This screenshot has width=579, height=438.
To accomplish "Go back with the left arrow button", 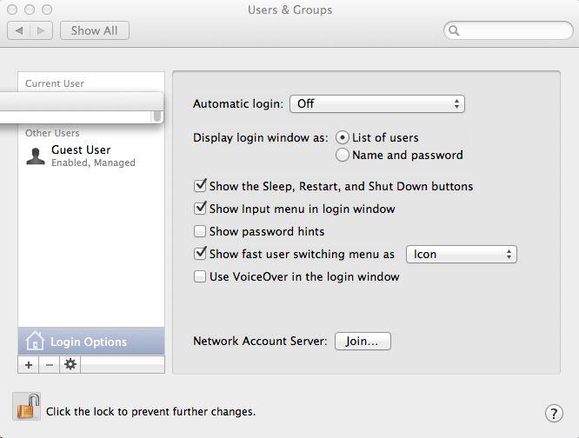I will [x=18, y=30].
